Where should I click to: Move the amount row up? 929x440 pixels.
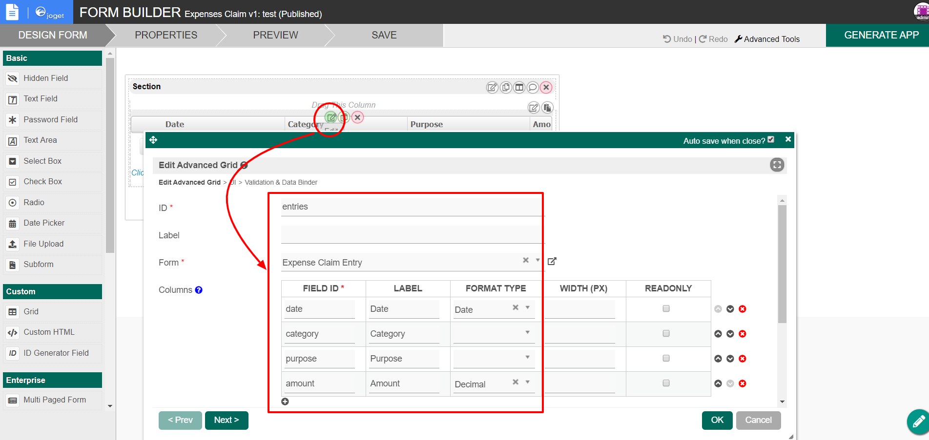[x=718, y=383]
